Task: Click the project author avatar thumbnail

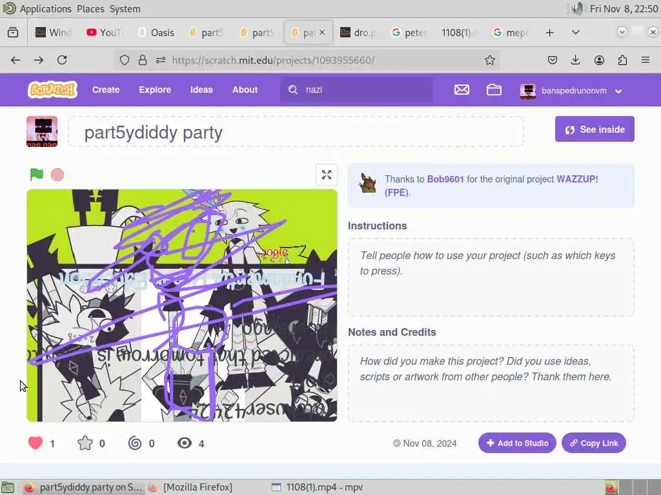Action: [x=42, y=131]
